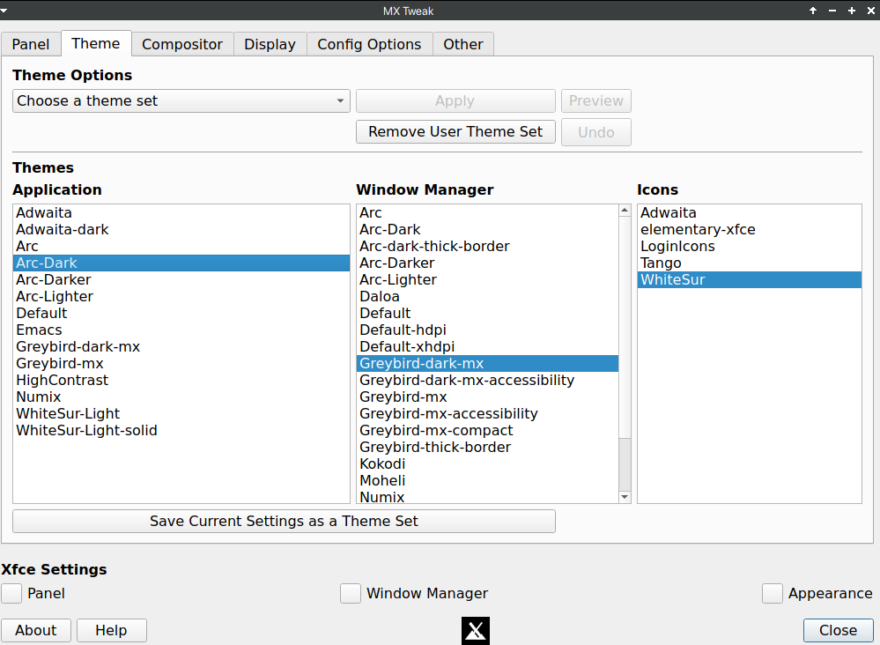This screenshot has width=880, height=645.
Task: Click Remove User Theme Set
Action: [x=455, y=132]
